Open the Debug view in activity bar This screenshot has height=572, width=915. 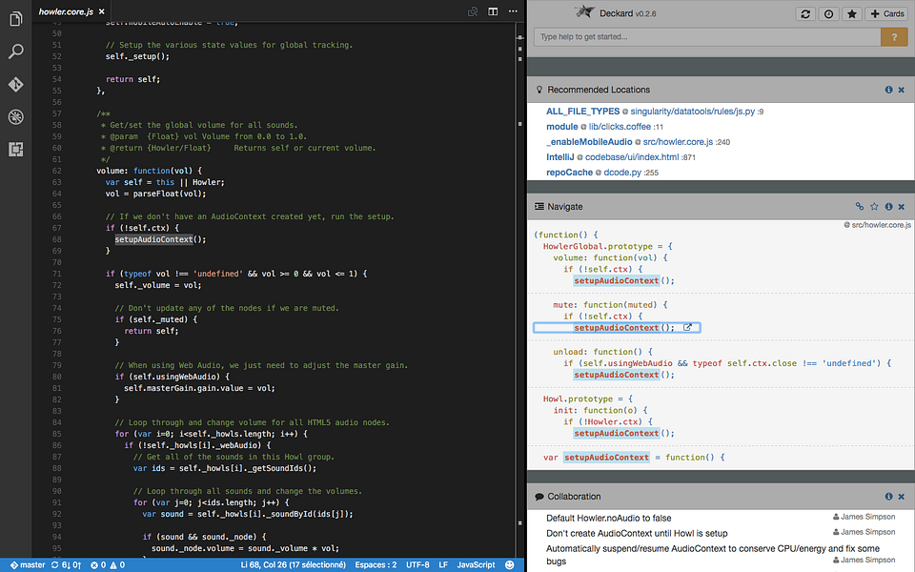point(15,116)
